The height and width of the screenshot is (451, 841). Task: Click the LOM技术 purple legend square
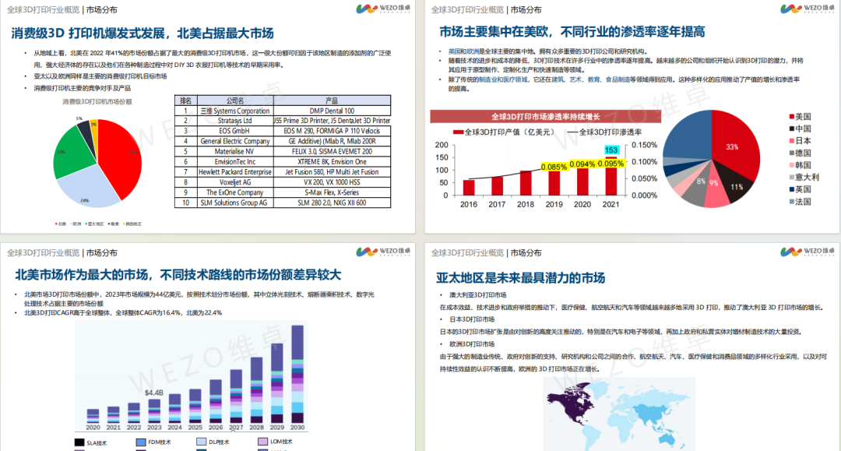262,442
